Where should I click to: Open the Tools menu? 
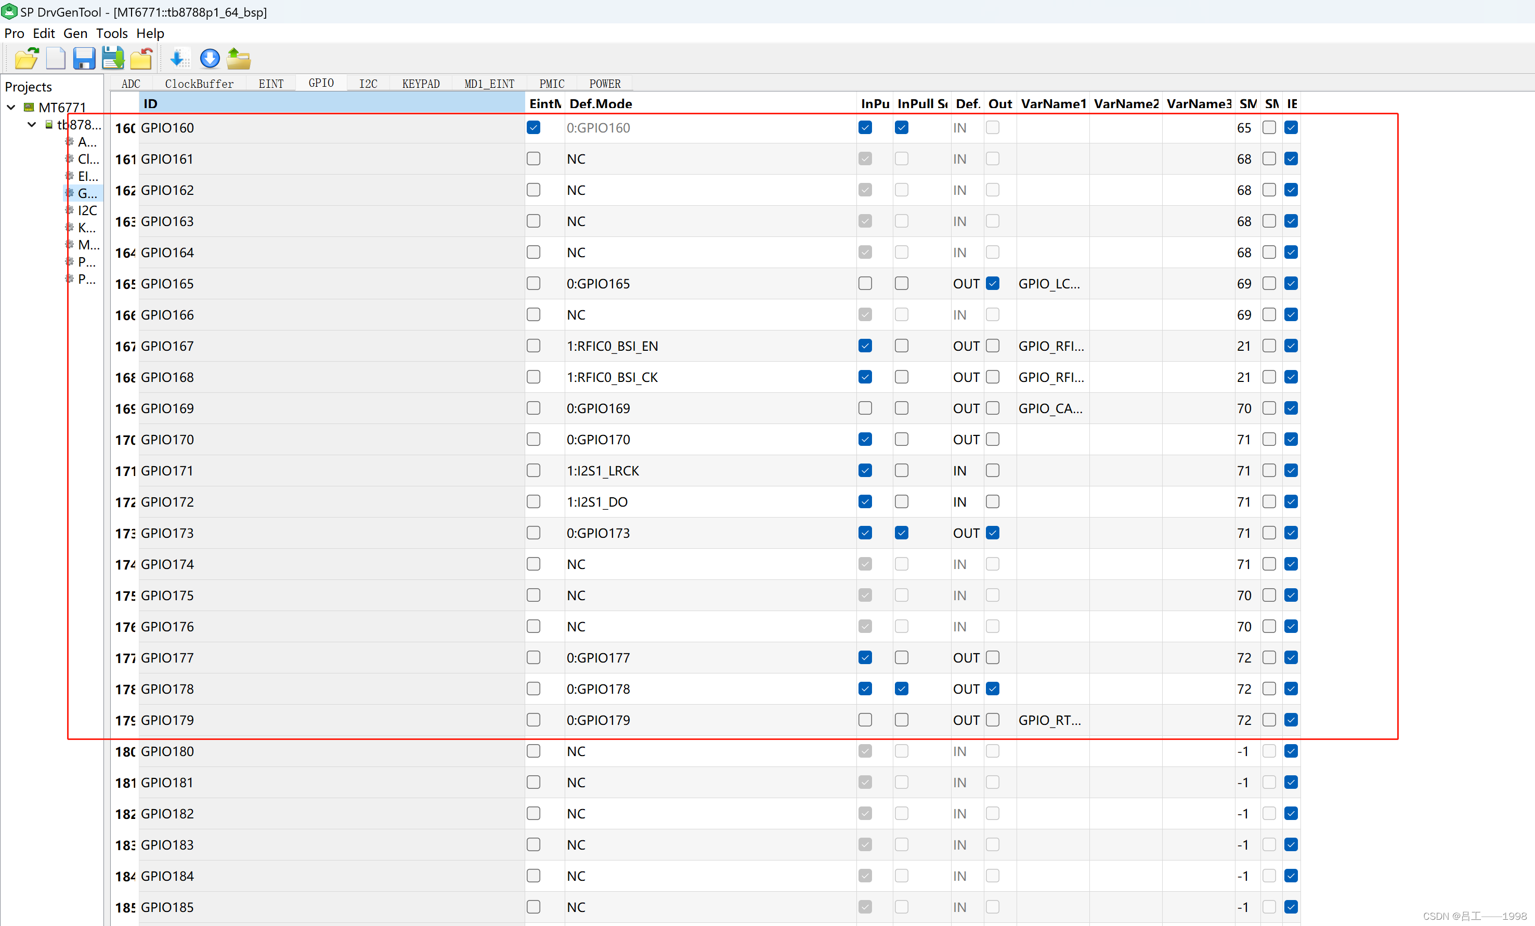click(x=111, y=33)
